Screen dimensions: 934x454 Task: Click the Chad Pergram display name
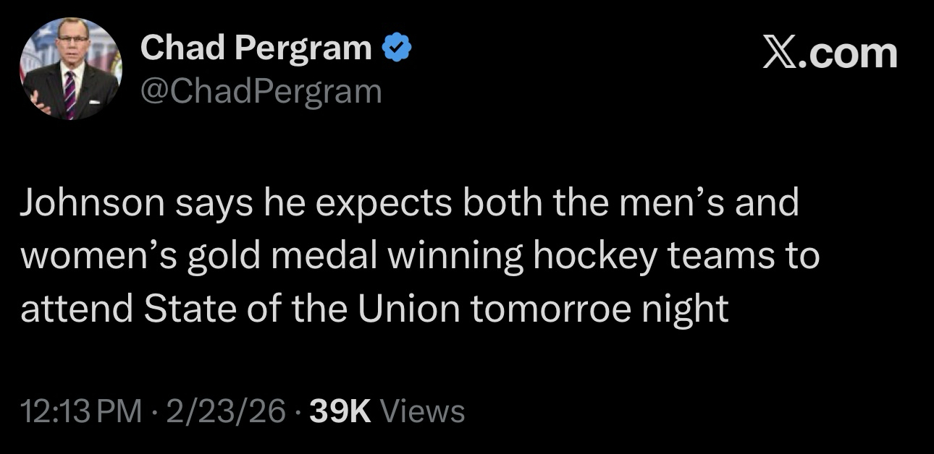point(256,48)
